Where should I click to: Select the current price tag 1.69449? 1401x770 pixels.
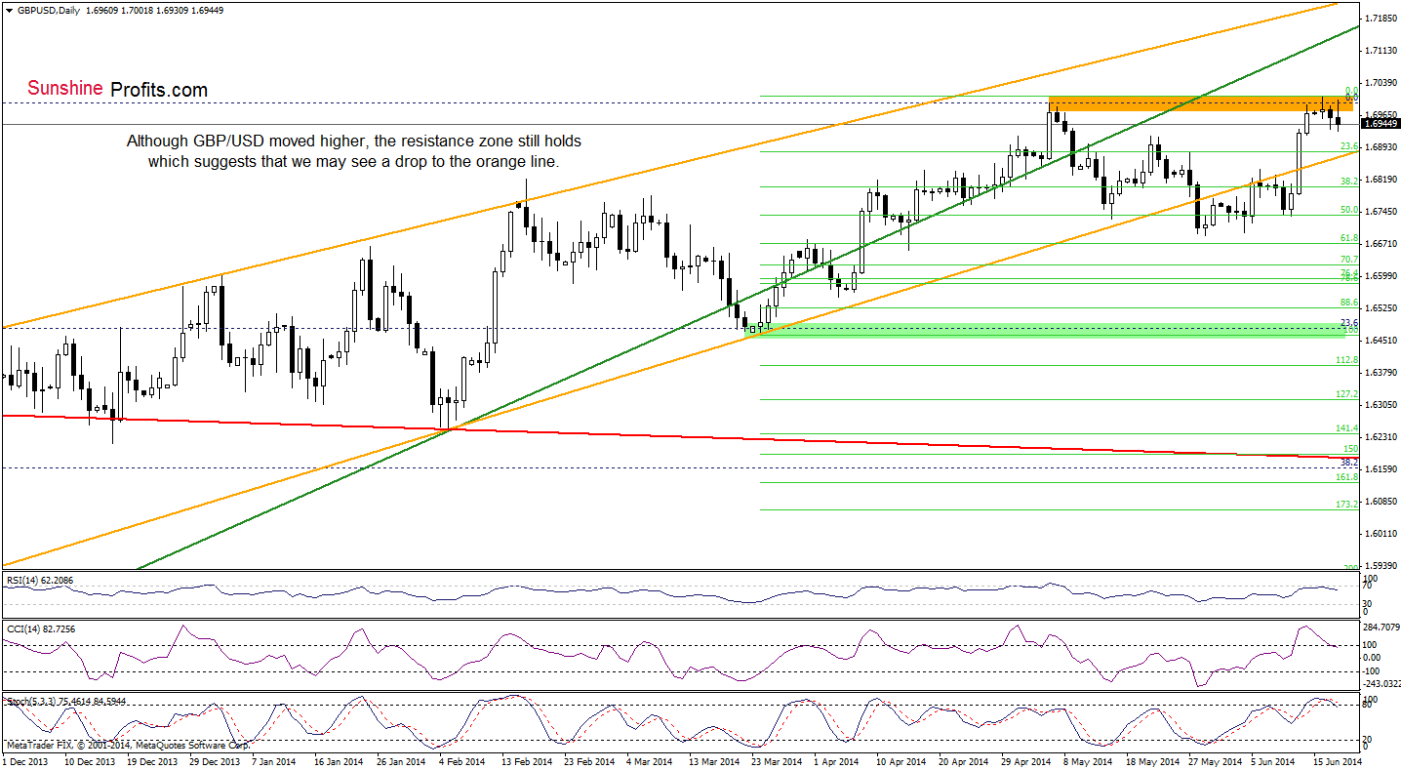click(x=1381, y=124)
